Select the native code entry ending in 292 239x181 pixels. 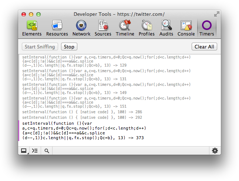pyautogui.click(x=82, y=117)
